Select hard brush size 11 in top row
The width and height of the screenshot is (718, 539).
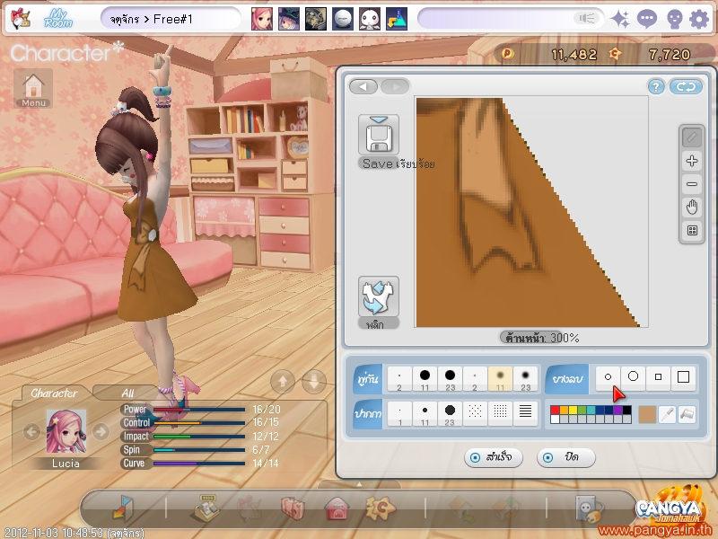(x=425, y=379)
